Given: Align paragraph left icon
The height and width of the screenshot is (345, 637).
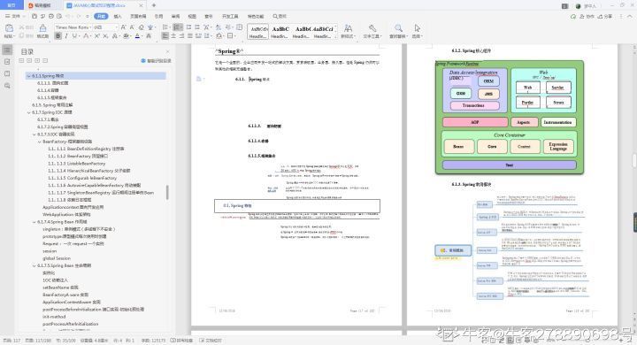Looking at the screenshot, I should click(165, 36).
